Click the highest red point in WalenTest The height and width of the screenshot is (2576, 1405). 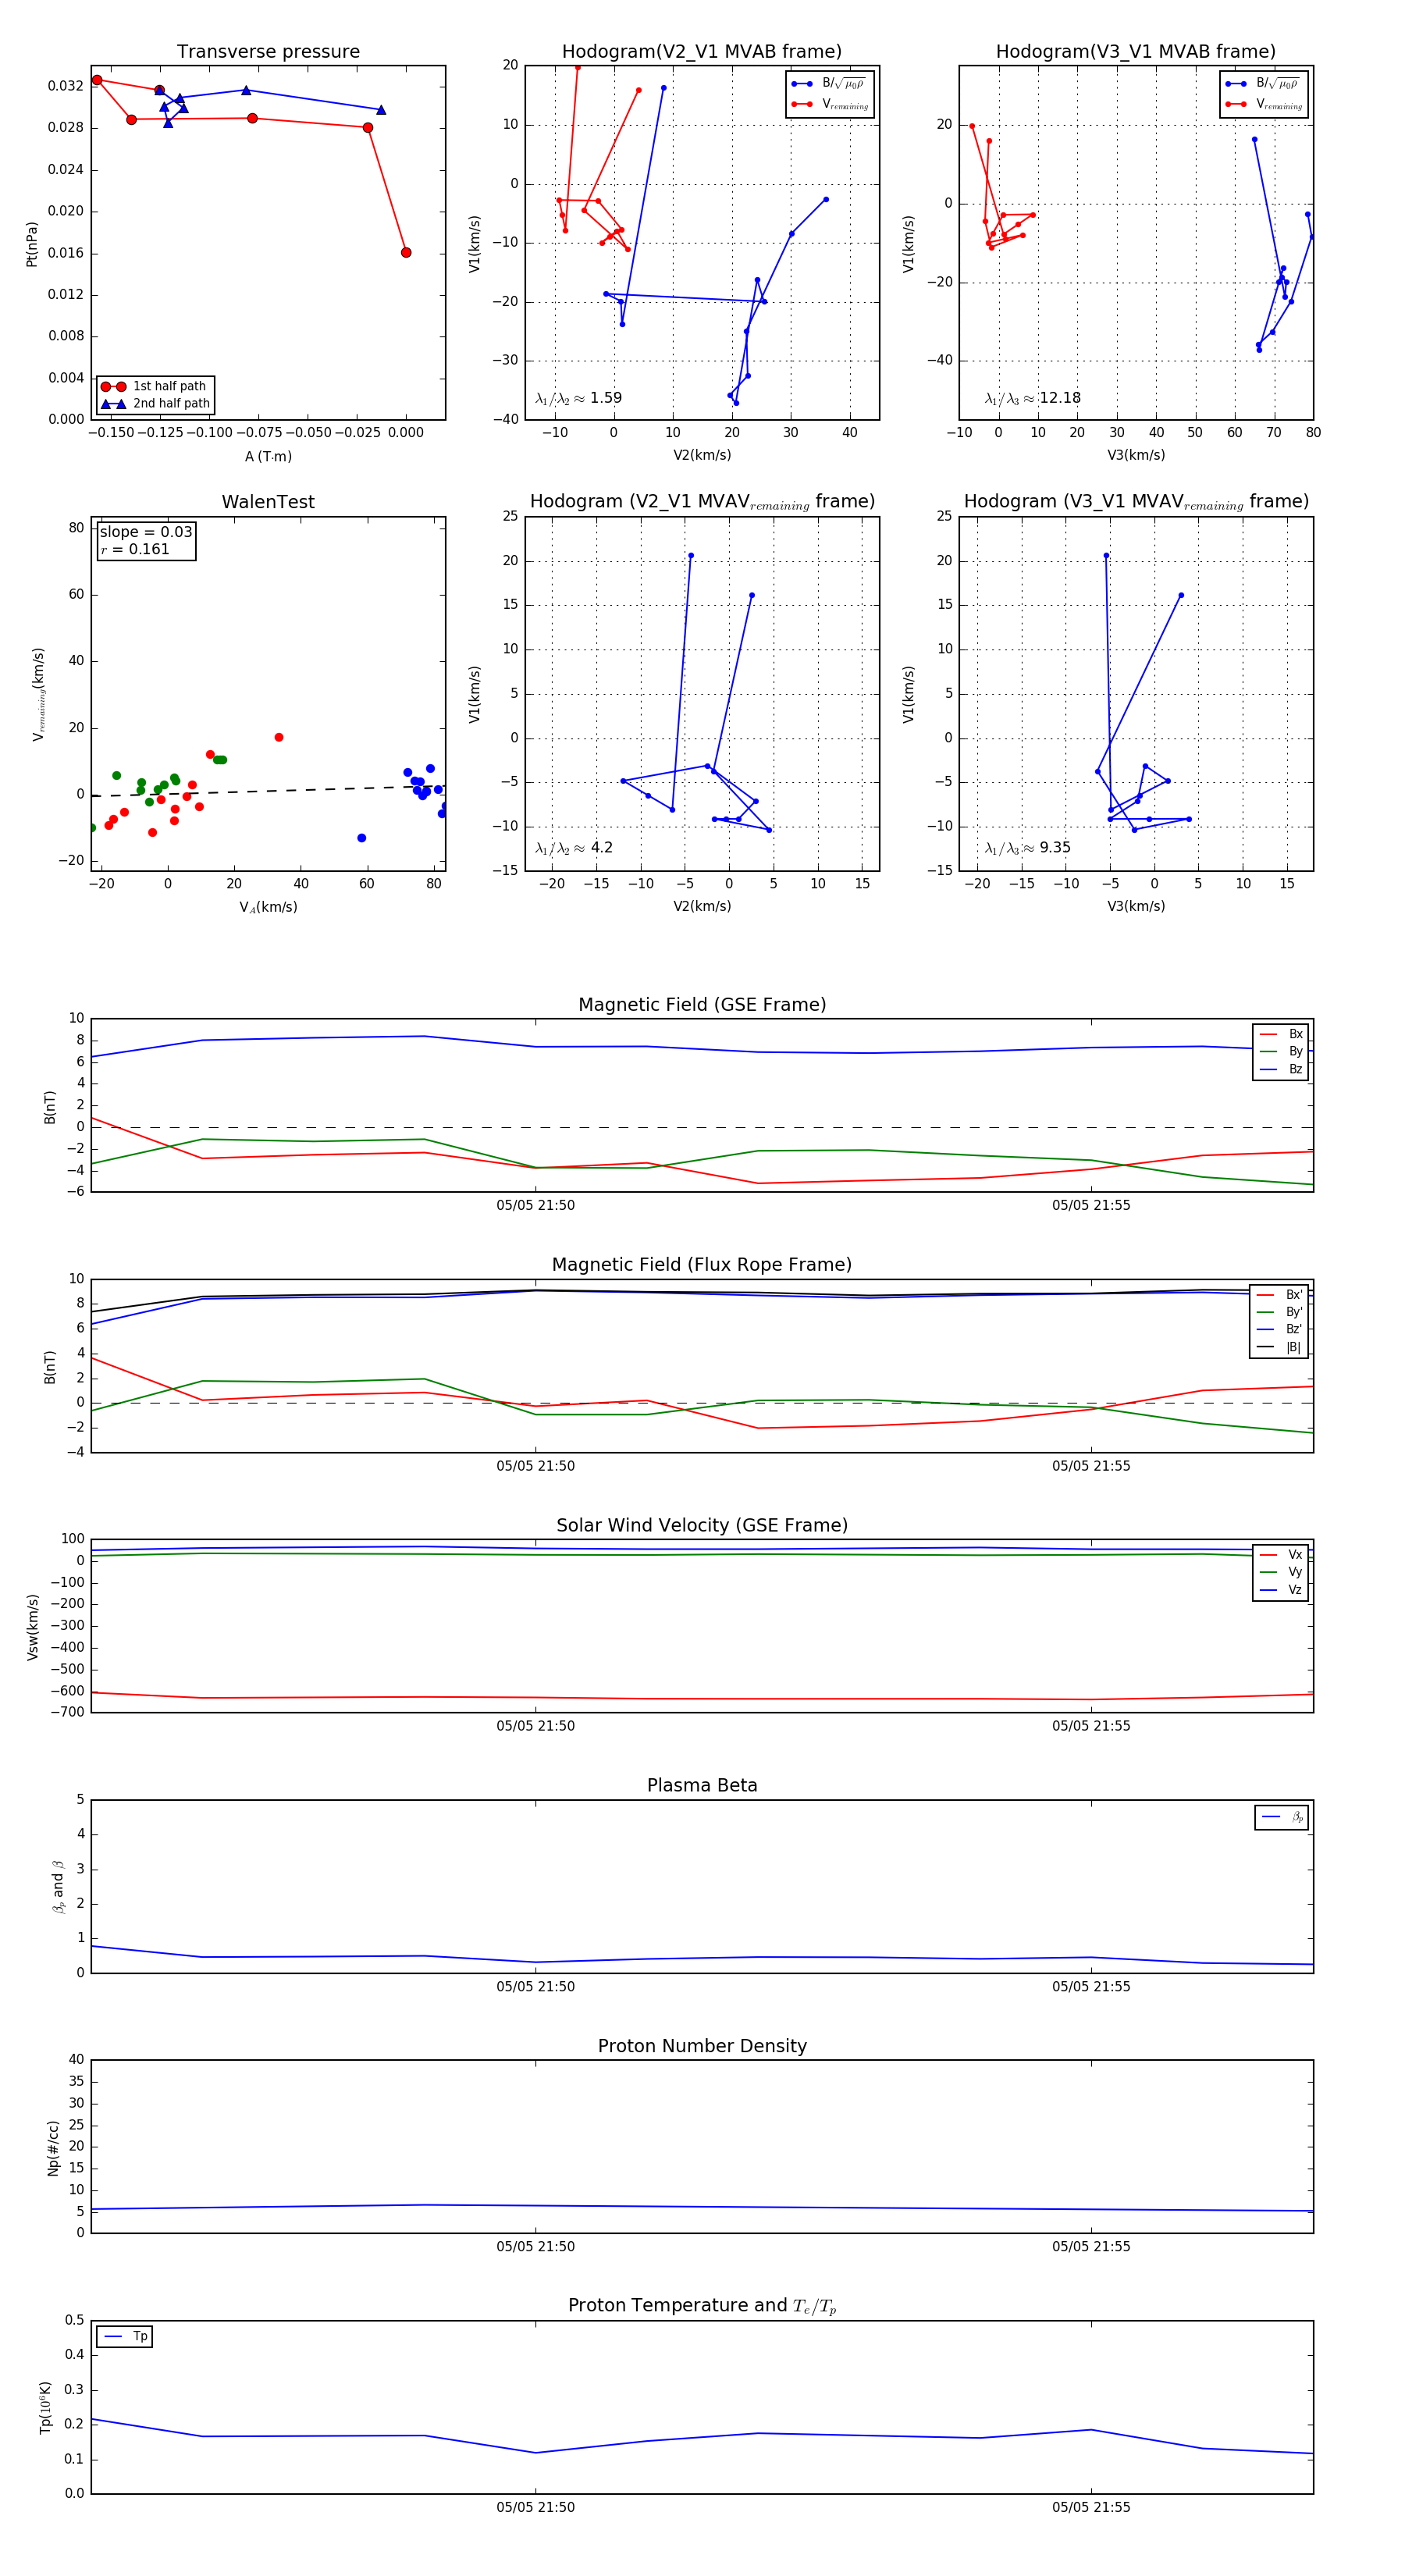279,737
